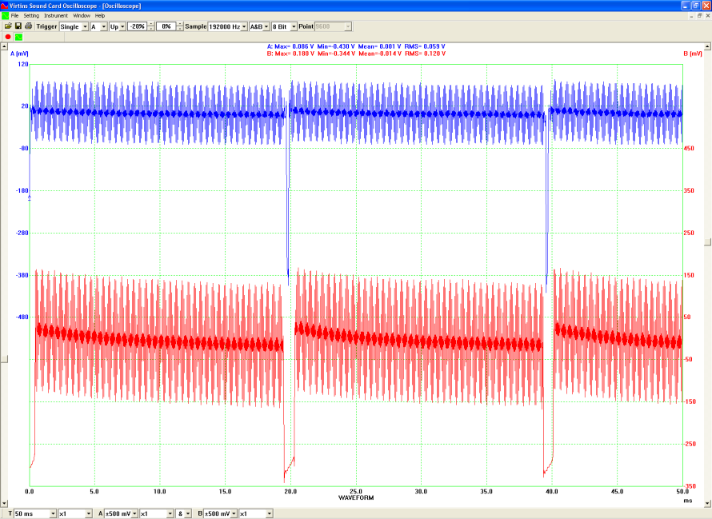Expand the trigger source dropdown showing A
712x519 pixels.
point(103,27)
